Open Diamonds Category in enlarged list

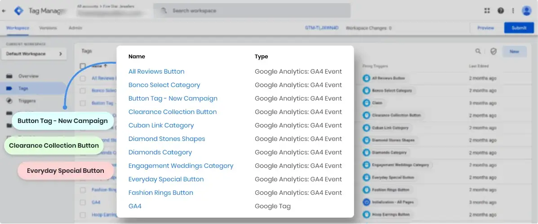[x=160, y=152]
